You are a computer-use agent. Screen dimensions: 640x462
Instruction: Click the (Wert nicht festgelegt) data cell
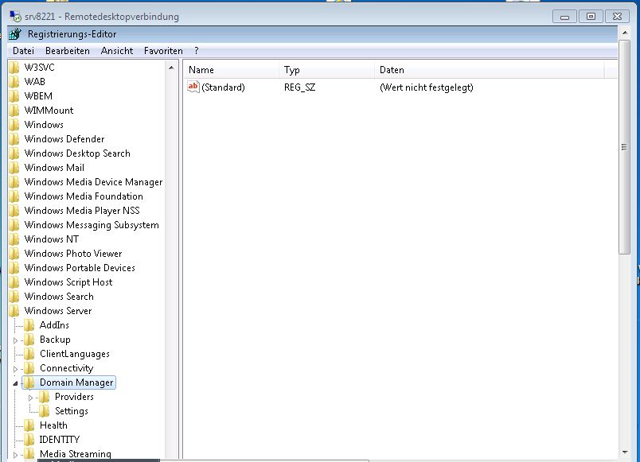pyautogui.click(x=426, y=87)
